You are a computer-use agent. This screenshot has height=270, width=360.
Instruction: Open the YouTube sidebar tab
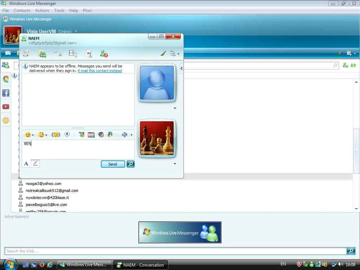pyautogui.click(x=6, y=107)
